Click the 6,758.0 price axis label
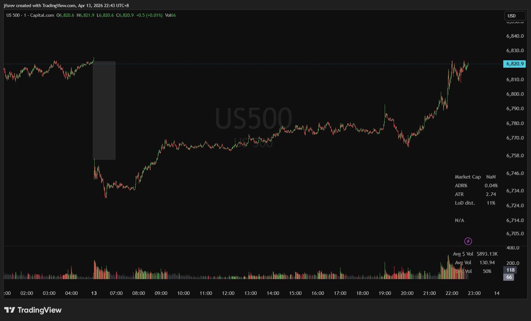 [x=515, y=156]
